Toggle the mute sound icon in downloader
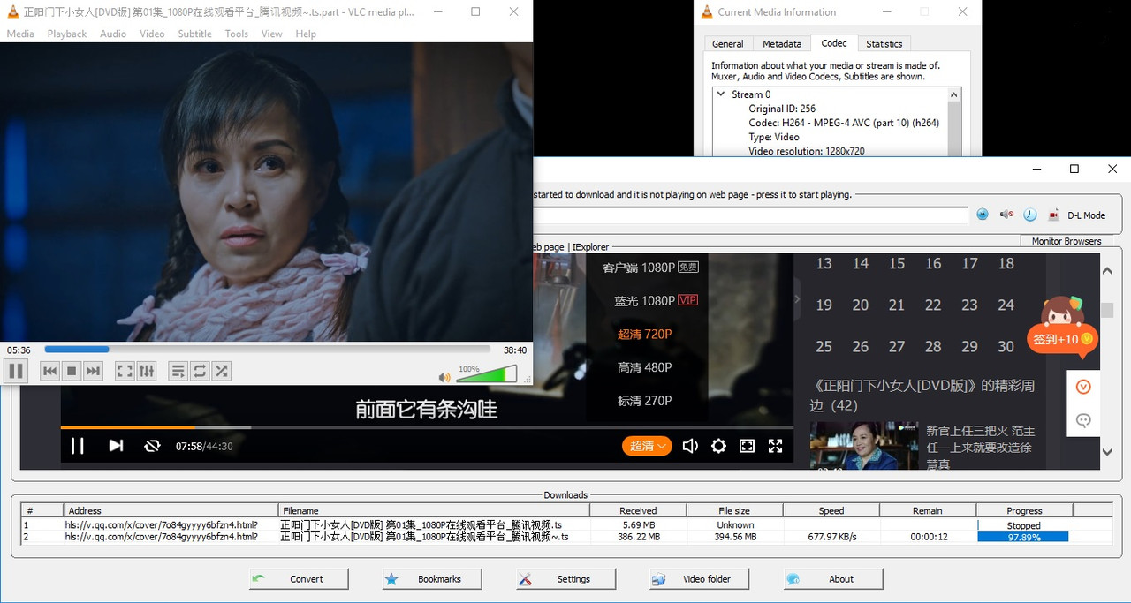Viewport: 1131px width, 603px height. point(1006,215)
